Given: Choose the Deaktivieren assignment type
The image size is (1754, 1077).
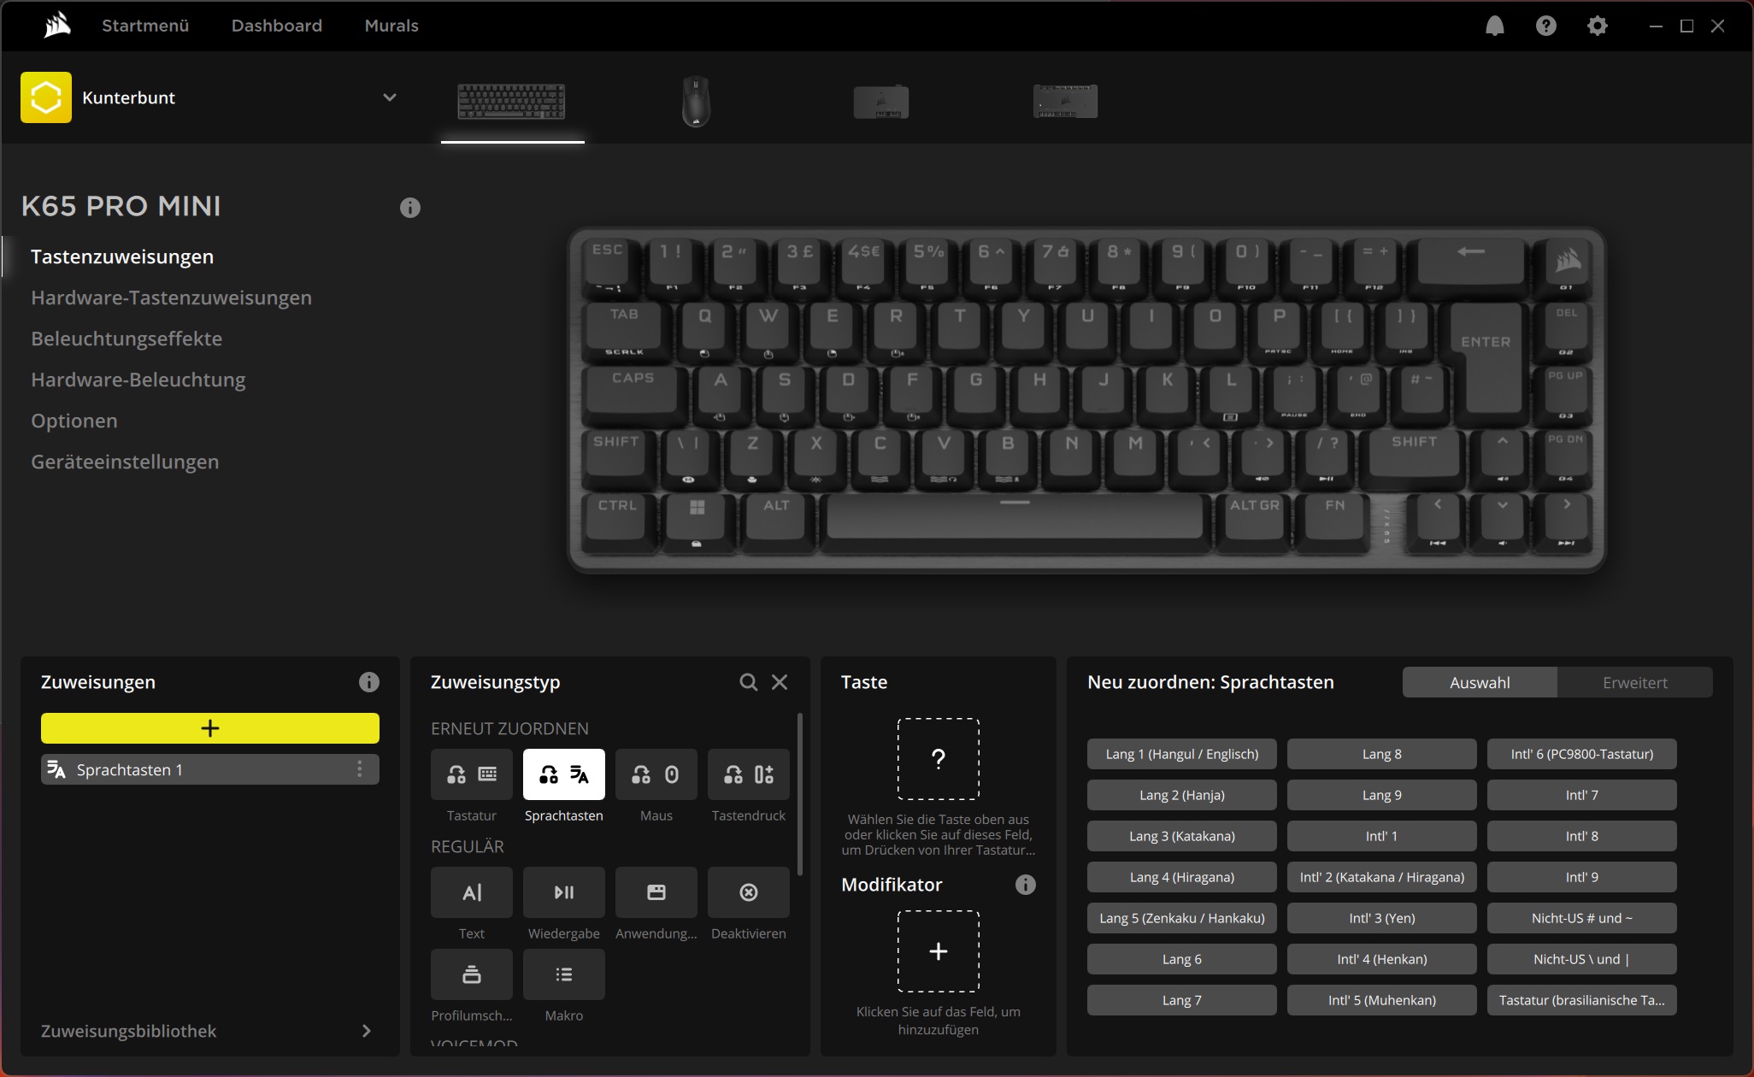Looking at the screenshot, I should coord(749,892).
